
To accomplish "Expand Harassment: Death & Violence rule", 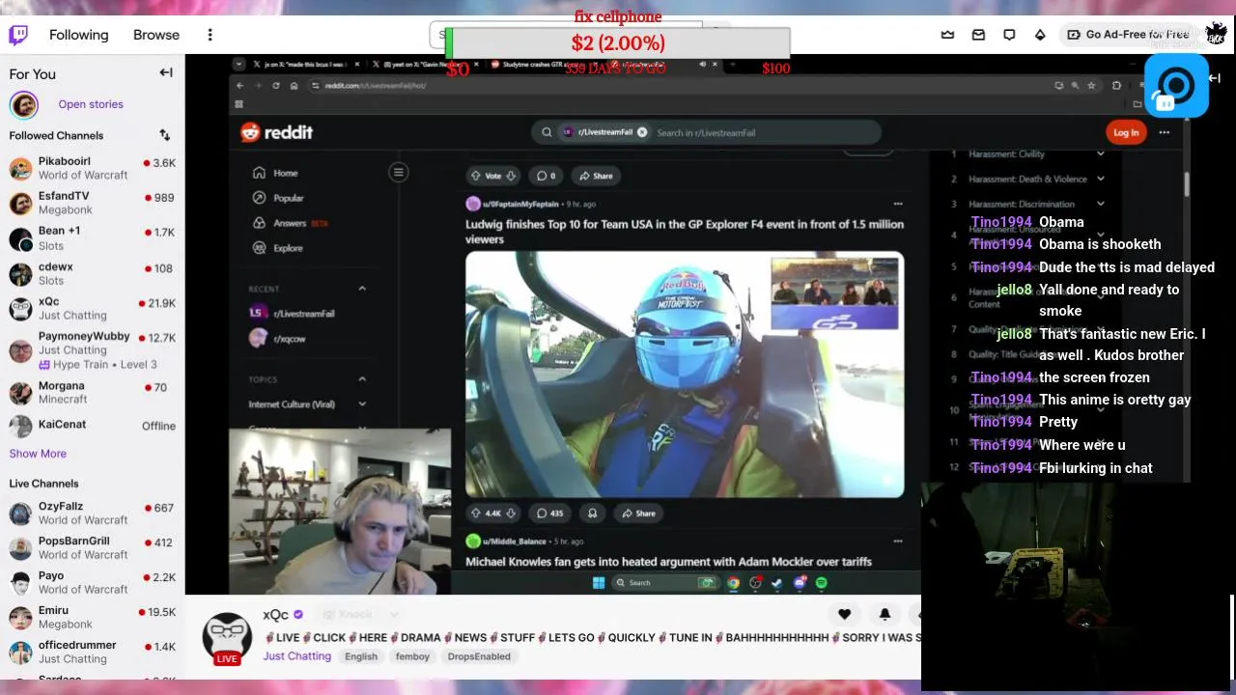I will (x=1100, y=179).
